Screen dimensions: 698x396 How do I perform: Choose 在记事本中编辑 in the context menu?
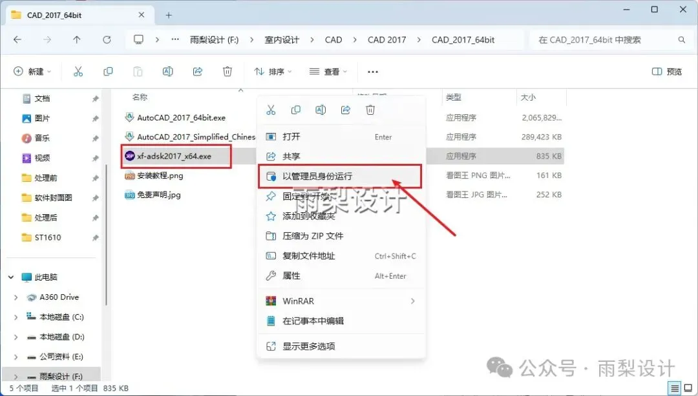tap(341, 321)
